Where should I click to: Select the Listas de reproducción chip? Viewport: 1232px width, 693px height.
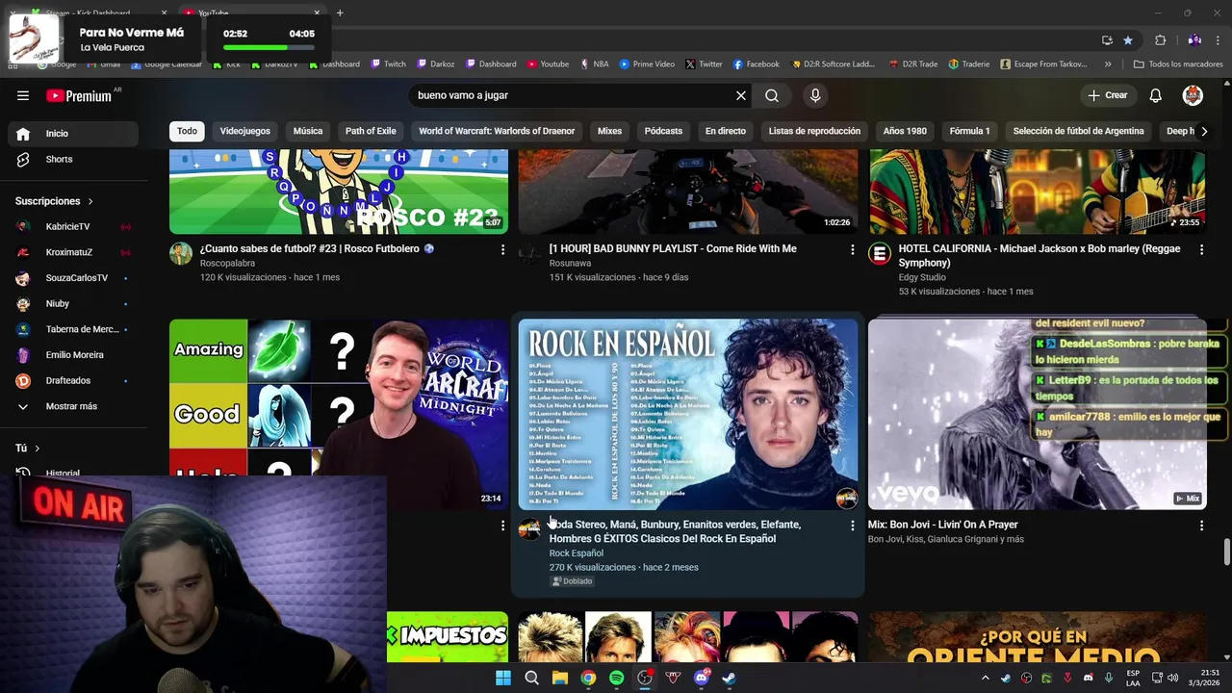(x=814, y=131)
